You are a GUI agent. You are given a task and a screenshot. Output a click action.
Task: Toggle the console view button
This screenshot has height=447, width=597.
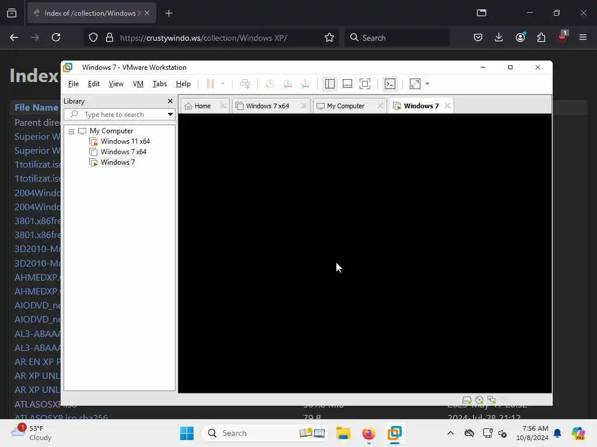coord(390,84)
